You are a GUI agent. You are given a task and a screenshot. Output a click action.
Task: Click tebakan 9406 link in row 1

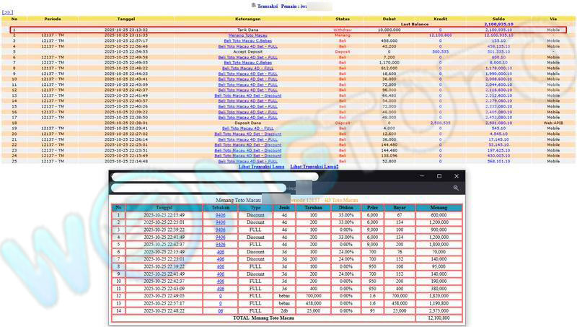click(220, 215)
